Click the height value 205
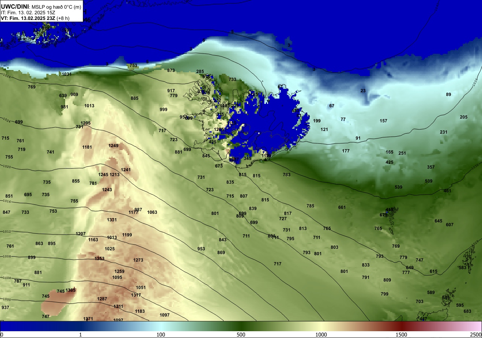Screen dimensions: 482x338 464,117
